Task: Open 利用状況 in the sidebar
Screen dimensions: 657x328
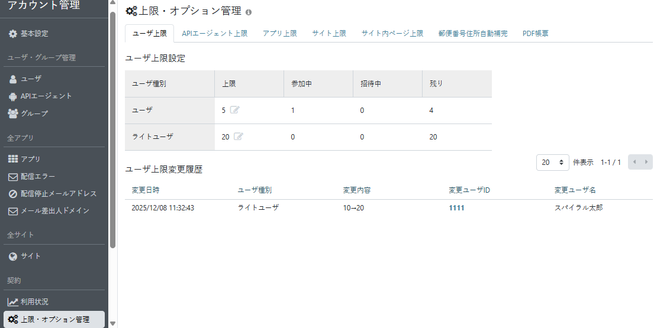Action: [34, 302]
